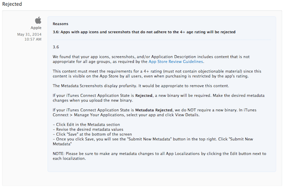Click the Apple sender name
284x188 pixels.
36,28
